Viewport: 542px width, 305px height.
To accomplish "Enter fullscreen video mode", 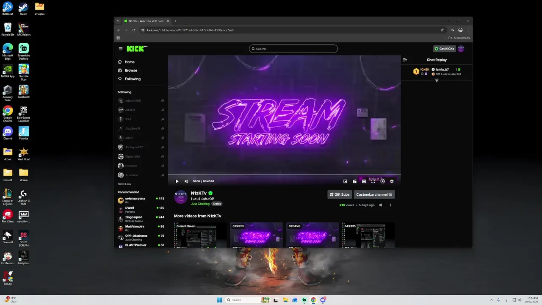I will point(373,181).
